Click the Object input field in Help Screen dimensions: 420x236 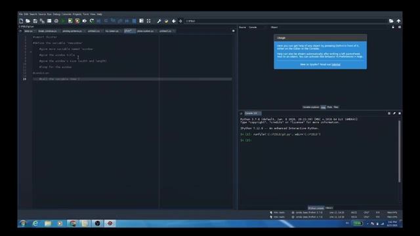(x=335, y=28)
